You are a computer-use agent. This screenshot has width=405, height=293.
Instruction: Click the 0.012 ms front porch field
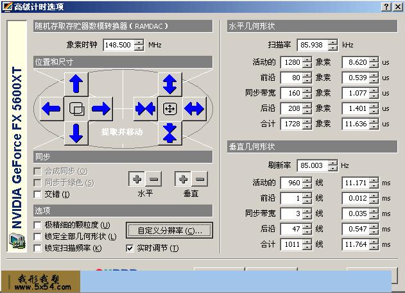click(x=356, y=198)
